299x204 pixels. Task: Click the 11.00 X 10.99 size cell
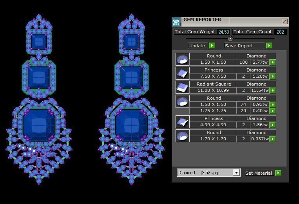coord(213,90)
